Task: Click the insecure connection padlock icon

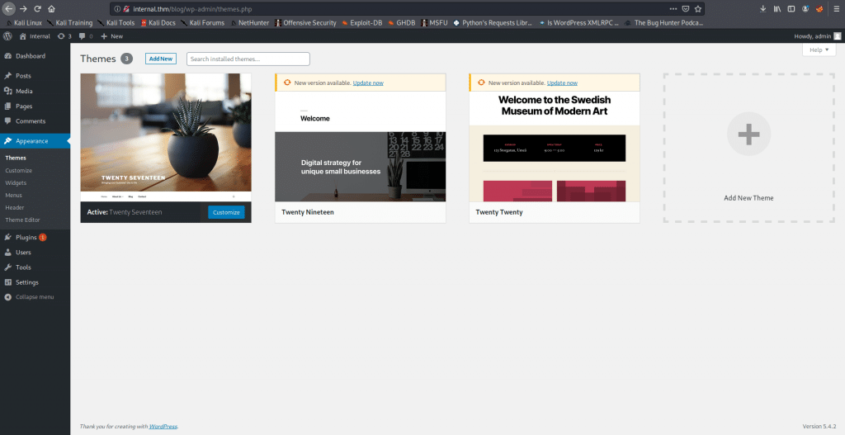Action: pyautogui.click(x=126, y=8)
